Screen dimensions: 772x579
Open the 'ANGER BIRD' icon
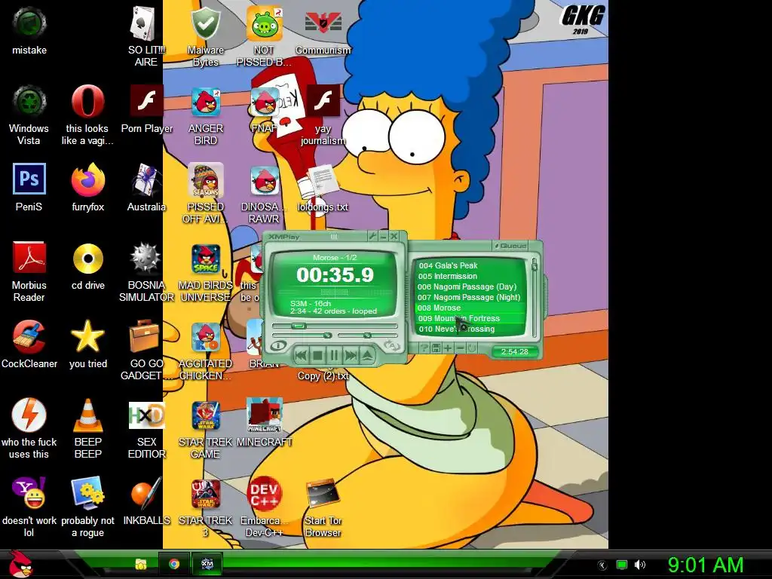(206, 115)
